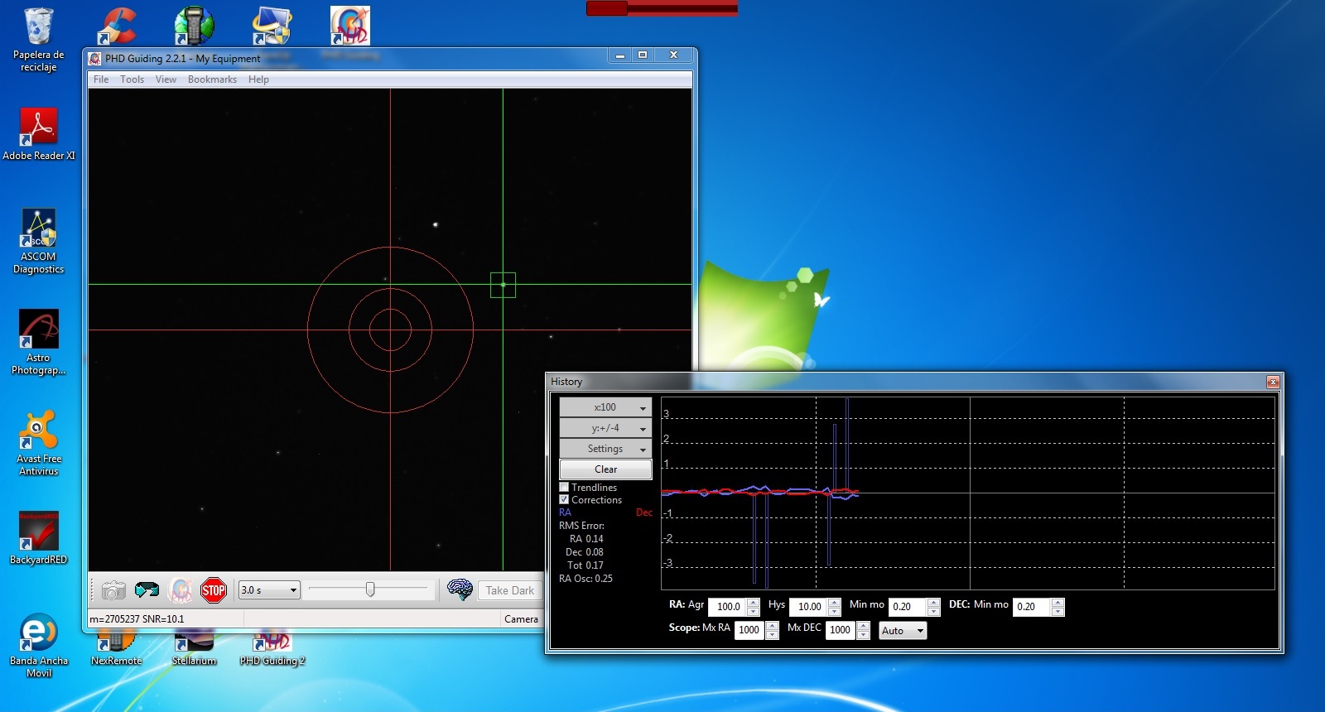Open the 3.0 s exposure dropdown
The width and height of the screenshot is (1325, 712).
tap(268, 590)
